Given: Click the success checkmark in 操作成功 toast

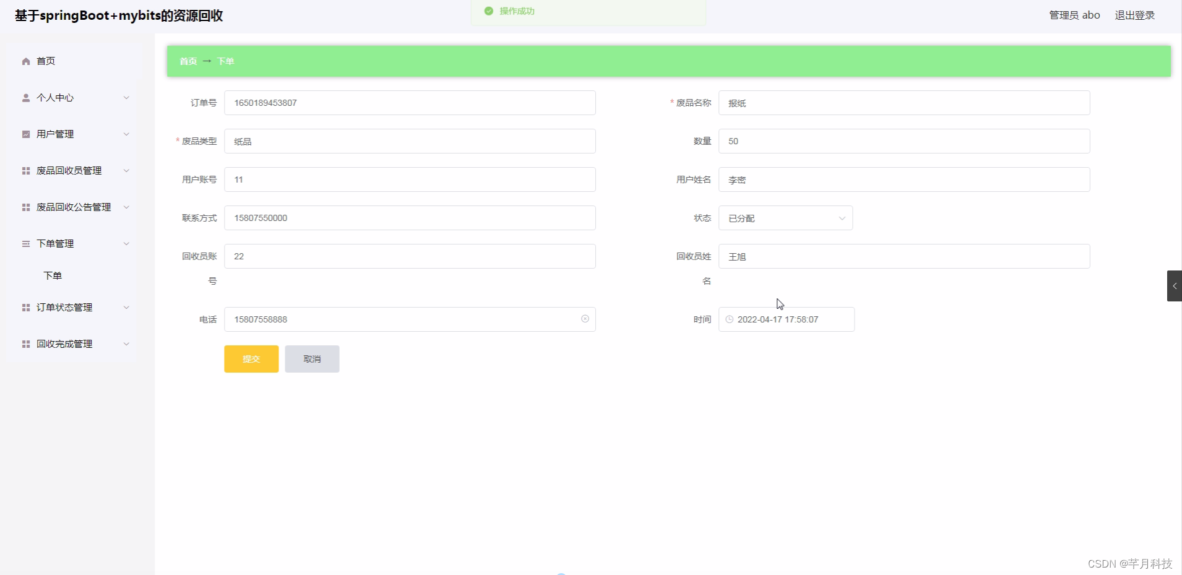Looking at the screenshot, I should coord(489,11).
